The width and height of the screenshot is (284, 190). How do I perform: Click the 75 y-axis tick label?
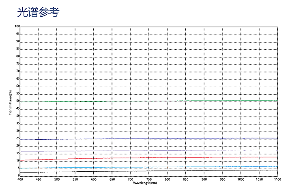(18, 64)
